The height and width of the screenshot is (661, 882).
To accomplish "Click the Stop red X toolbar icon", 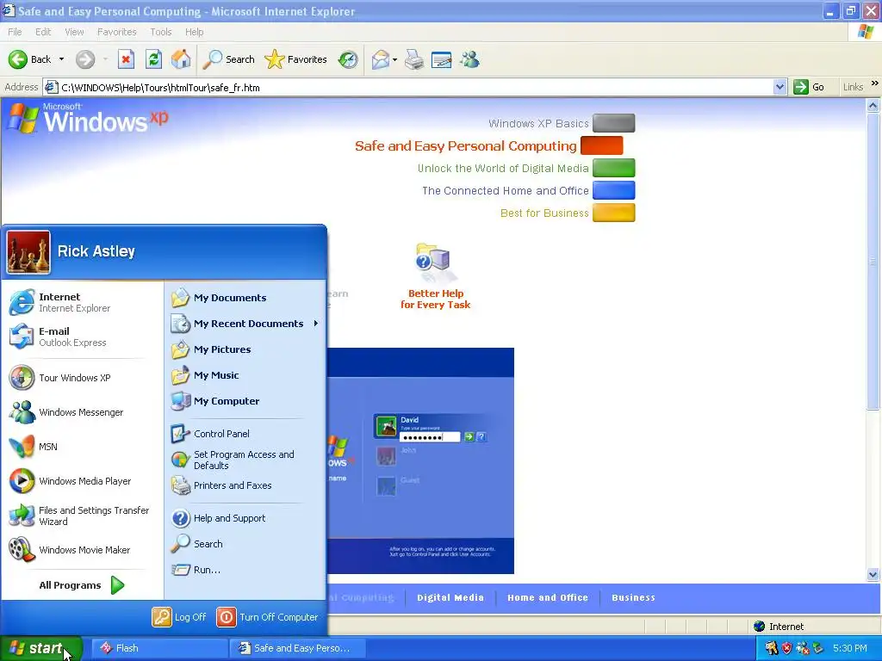I will coord(126,59).
